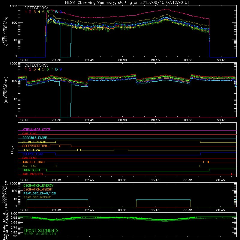
Task: Click the POSSIBLE_FLARE flag label
Action: (34, 138)
